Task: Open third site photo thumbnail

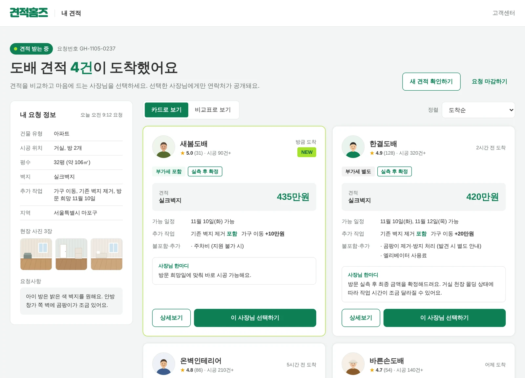Action: click(107, 254)
